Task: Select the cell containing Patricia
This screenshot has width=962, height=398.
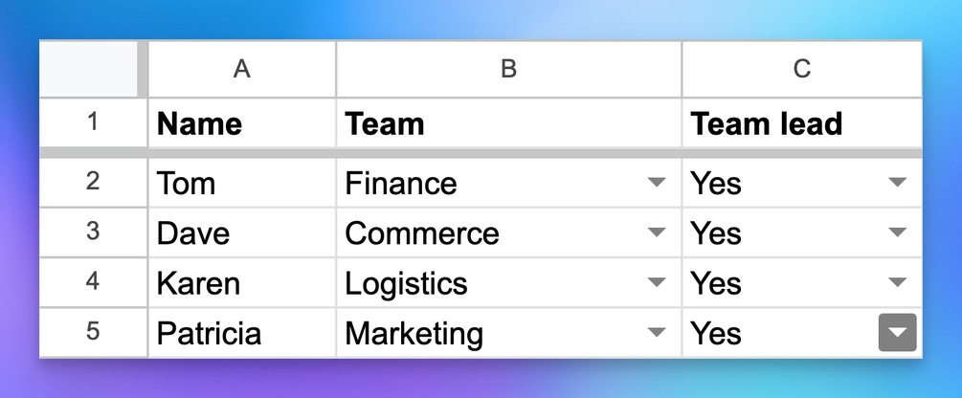Action: (x=242, y=333)
